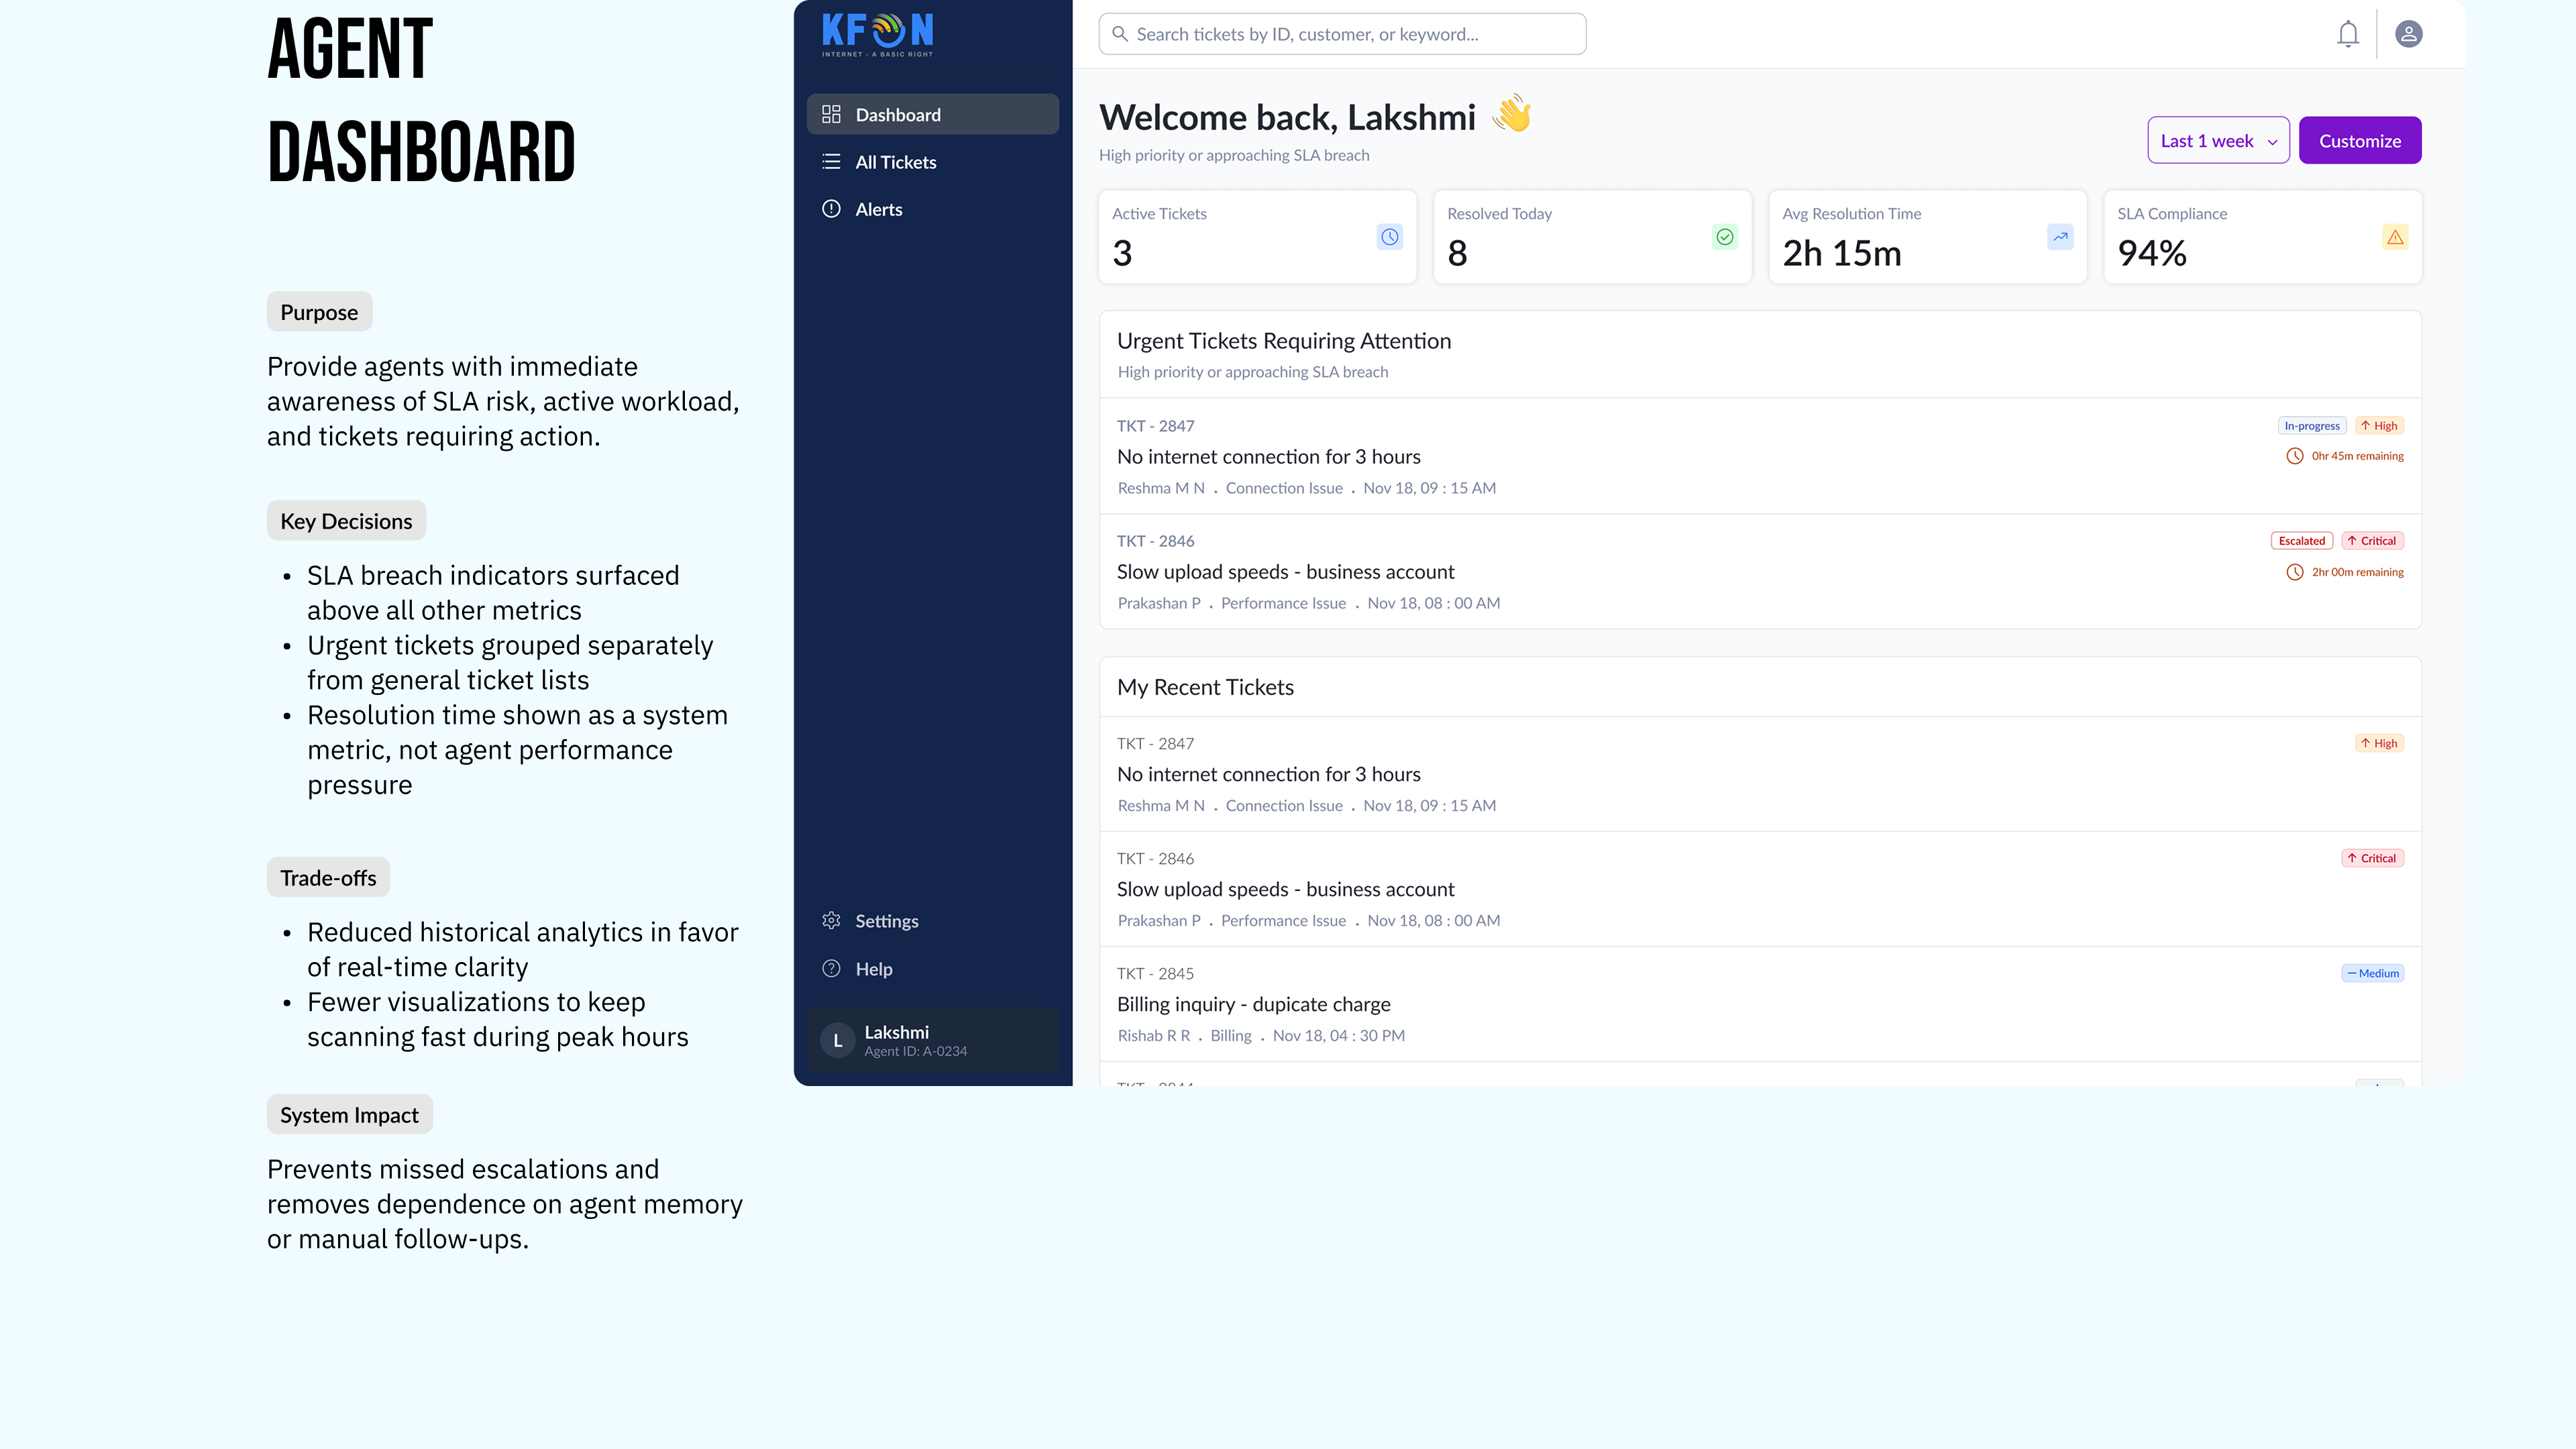Screen dimensions: 2576x1449
Task: Click Performance Issue label in recent tickets
Action: click(x=1283, y=921)
